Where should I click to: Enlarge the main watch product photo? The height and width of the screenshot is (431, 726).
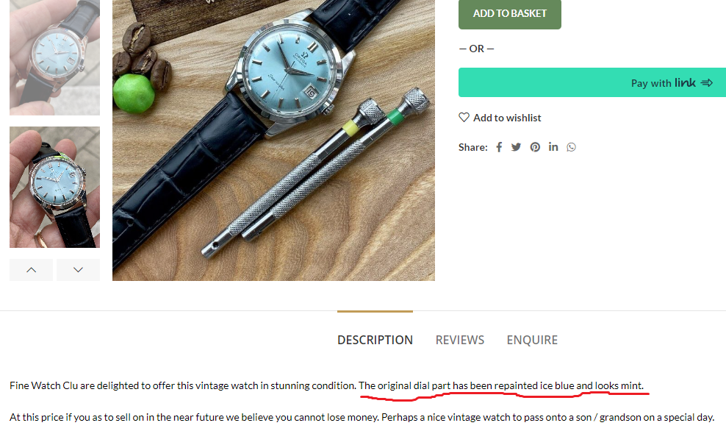pyautogui.click(x=273, y=140)
